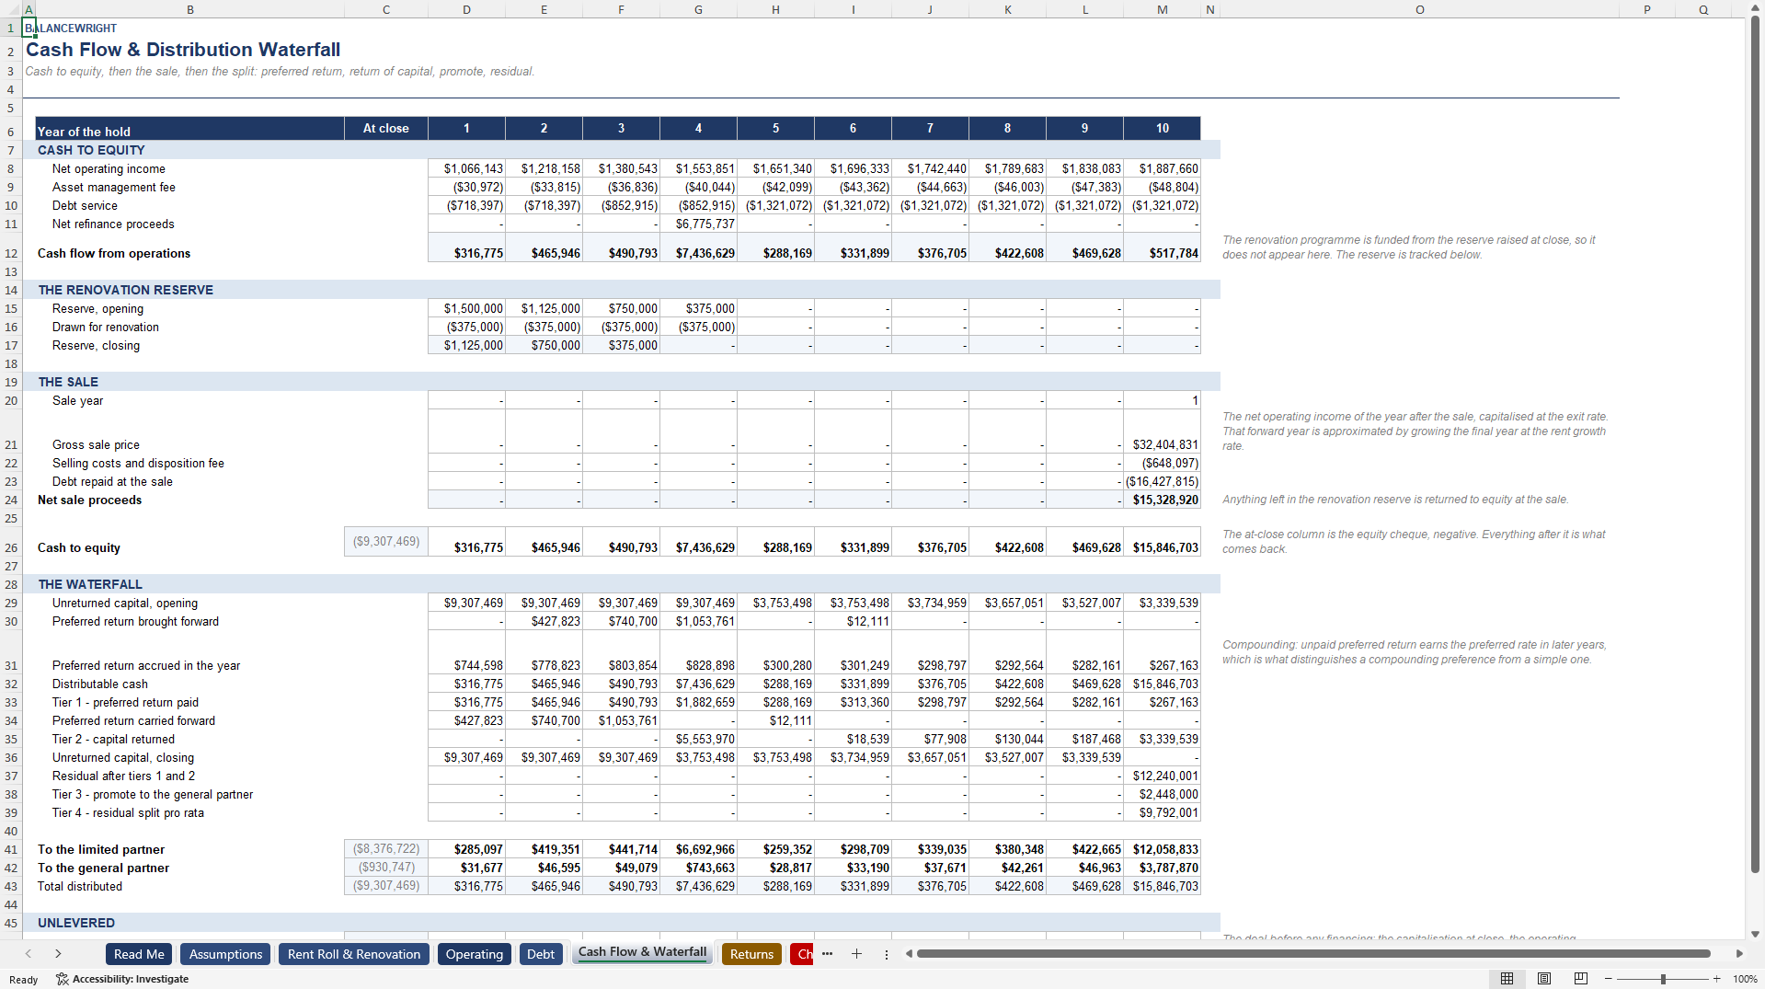Click 'THE RENOVATION RESERVE' section heading
Viewport: 1765px width, 989px height.
click(126, 290)
